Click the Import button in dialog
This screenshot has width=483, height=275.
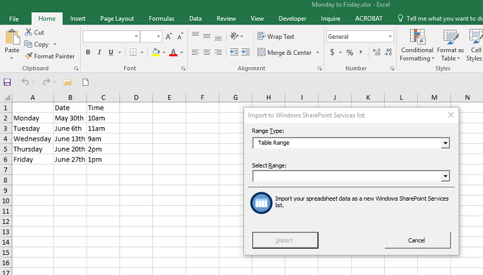(x=284, y=240)
